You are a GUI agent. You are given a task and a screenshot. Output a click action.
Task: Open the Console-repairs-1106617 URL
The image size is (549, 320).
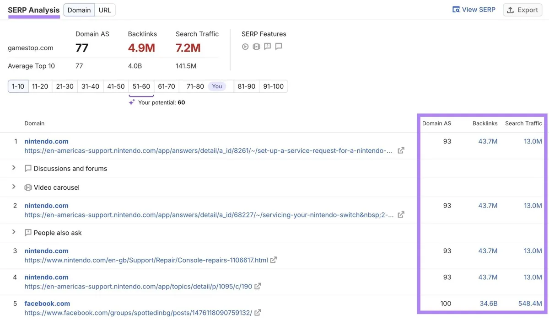(146, 260)
